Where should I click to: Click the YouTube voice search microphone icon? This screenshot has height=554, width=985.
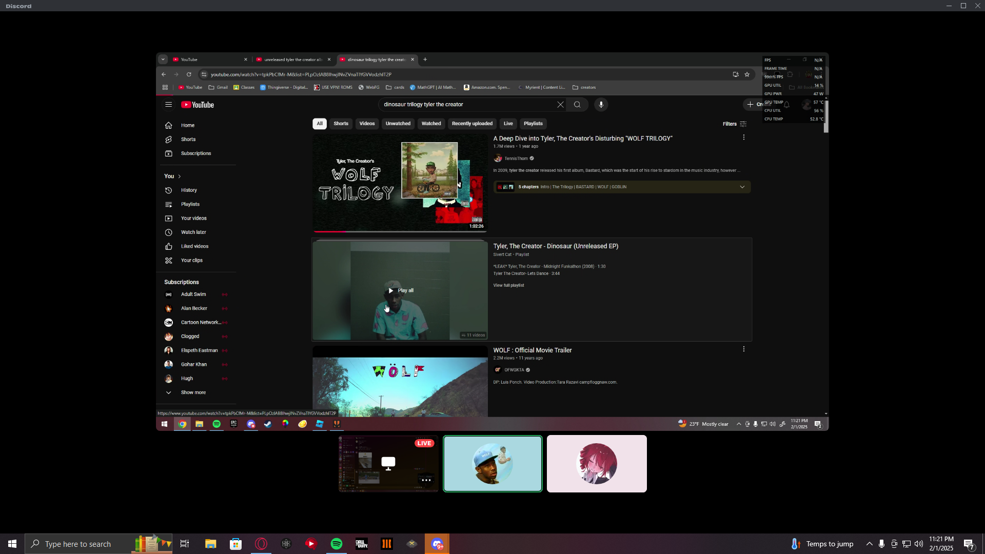[601, 105]
